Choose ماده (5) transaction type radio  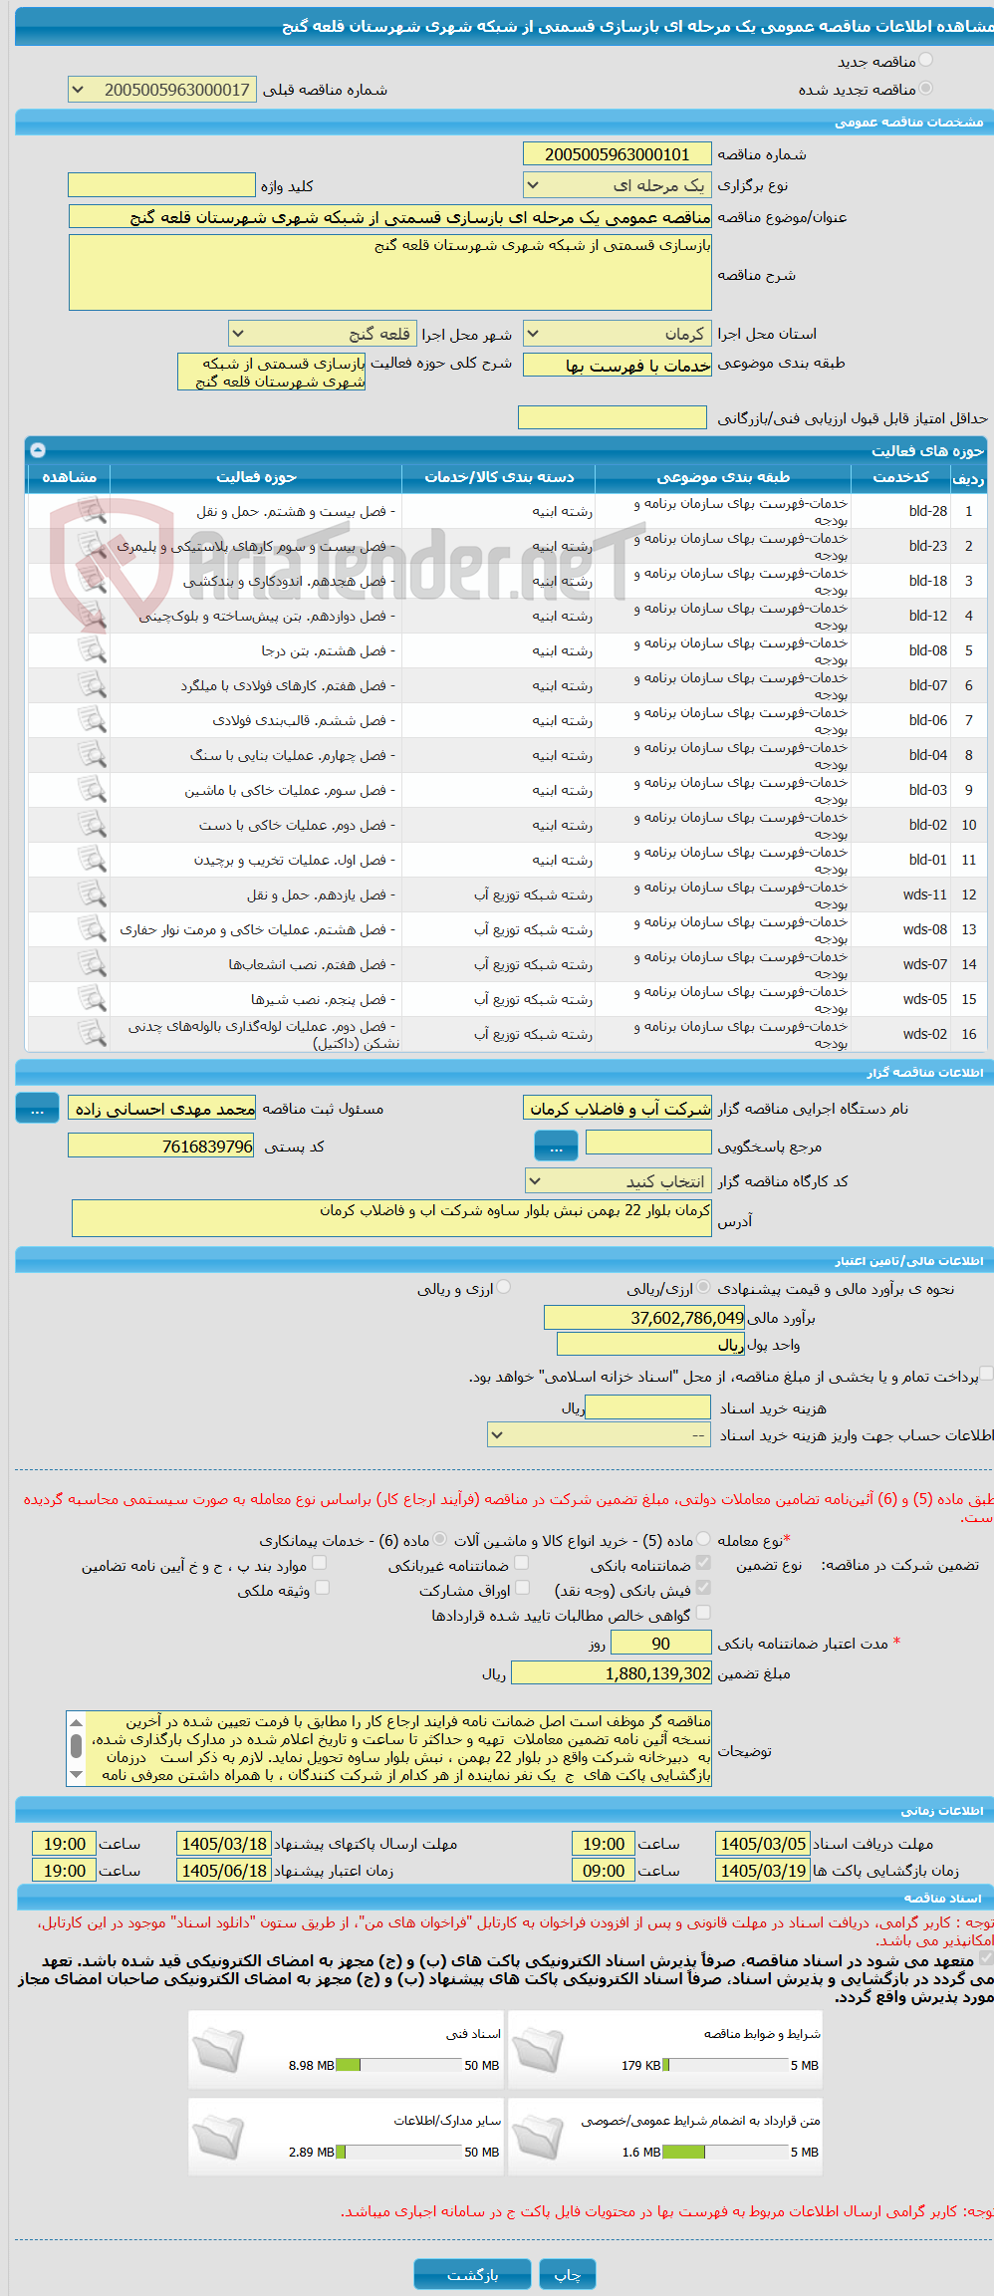(x=703, y=1539)
